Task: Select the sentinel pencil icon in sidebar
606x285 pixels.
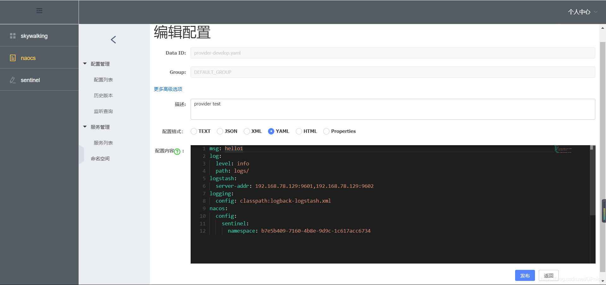Action: point(13,80)
